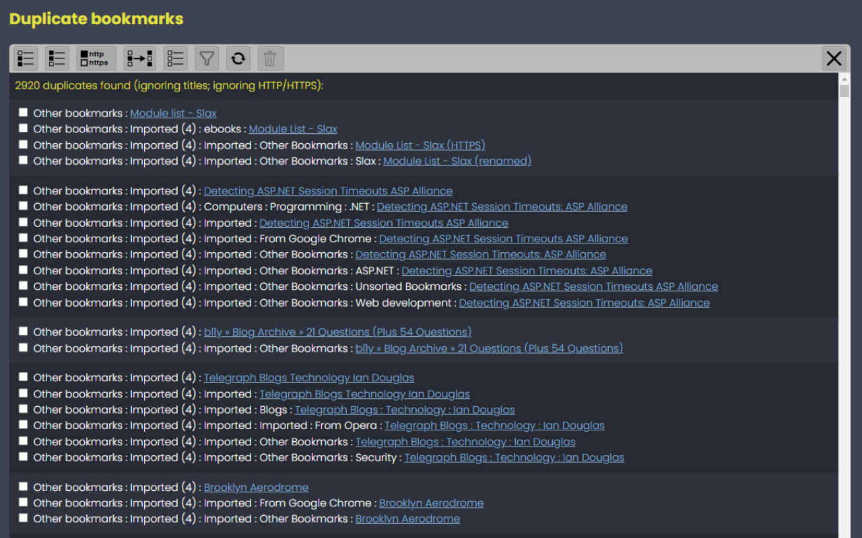Click select-all-but-last duplicates icon

point(57,59)
